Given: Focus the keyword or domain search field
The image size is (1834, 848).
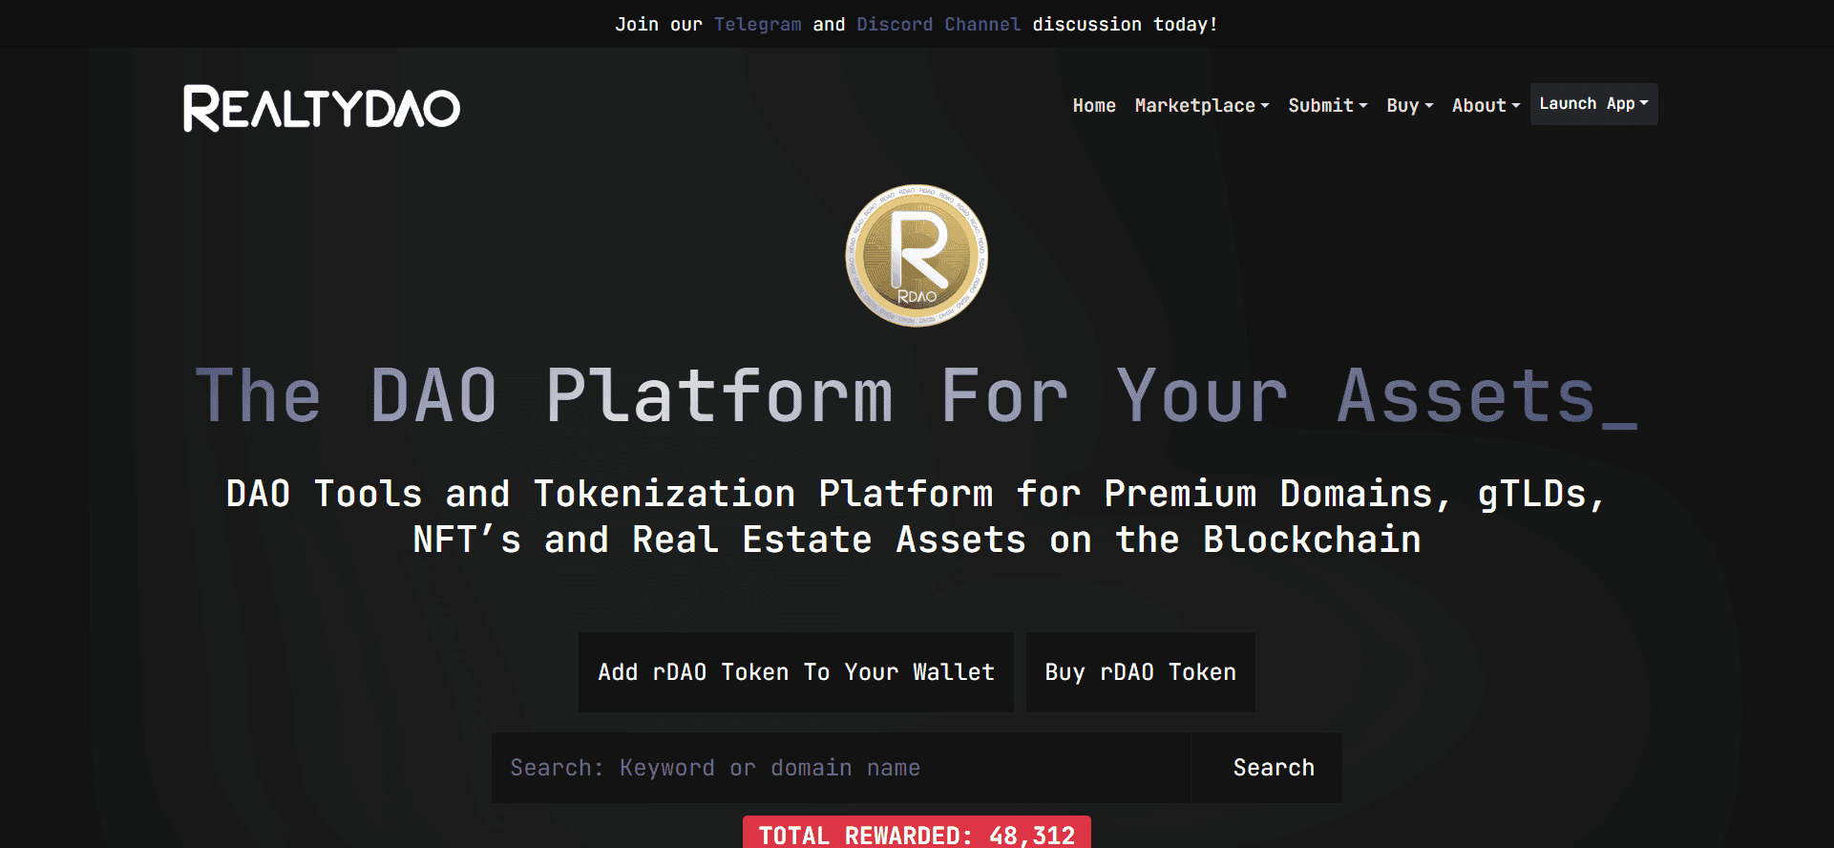Looking at the screenshot, I should point(840,768).
